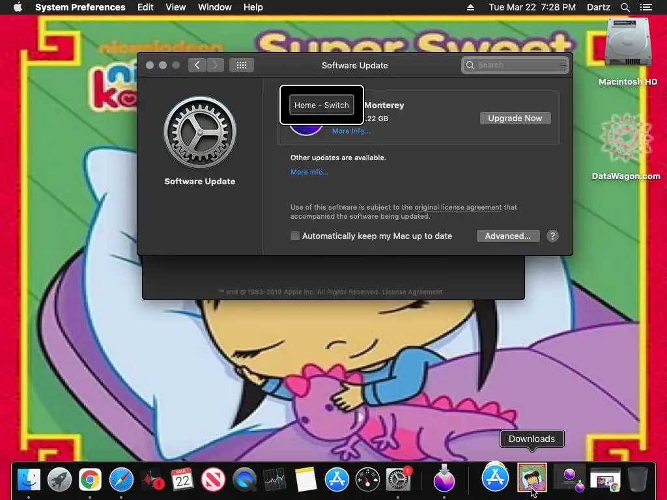
Task: Open the Help menu
Action: 253,7
